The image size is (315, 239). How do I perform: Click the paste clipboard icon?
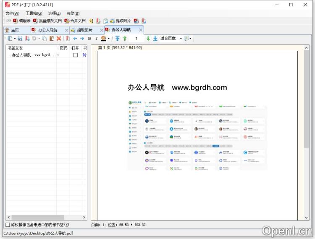52,38
